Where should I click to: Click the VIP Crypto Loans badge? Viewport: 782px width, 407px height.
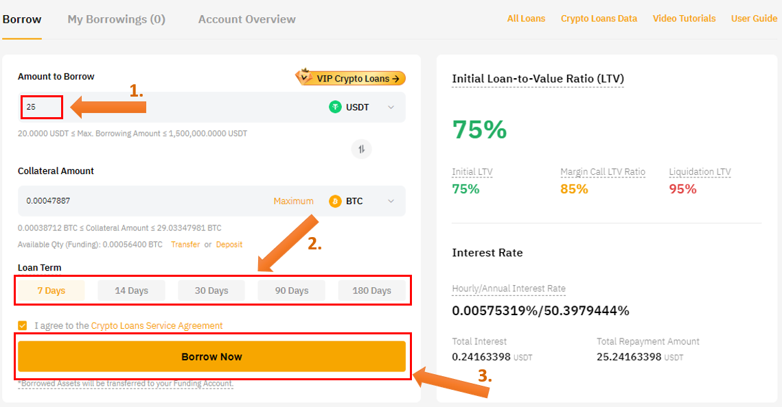point(351,78)
